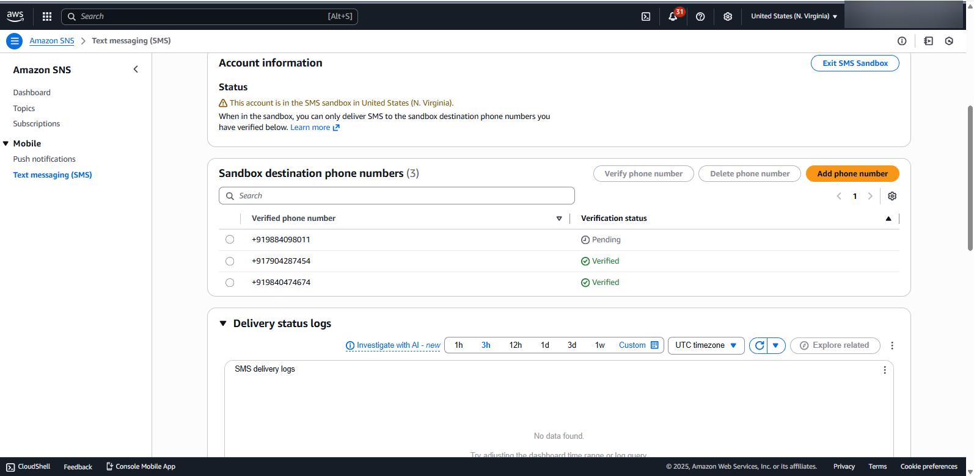Collapse the Delivery status logs section
This screenshot has width=974, height=476.
pos(223,323)
